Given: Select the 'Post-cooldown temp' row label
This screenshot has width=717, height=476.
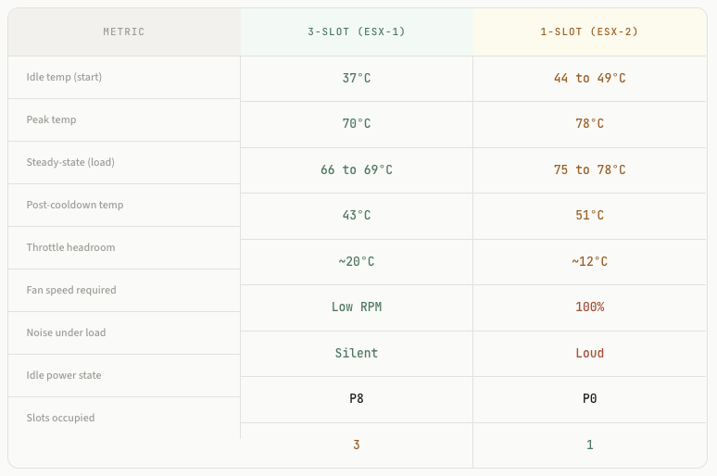Looking at the screenshot, I should [x=75, y=205].
